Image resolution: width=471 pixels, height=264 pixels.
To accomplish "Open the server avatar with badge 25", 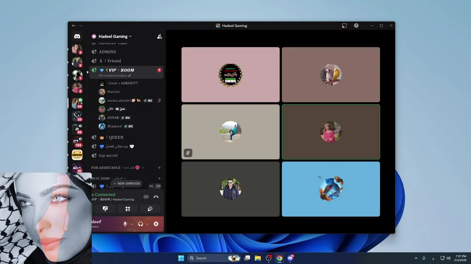I will (77, 116).
